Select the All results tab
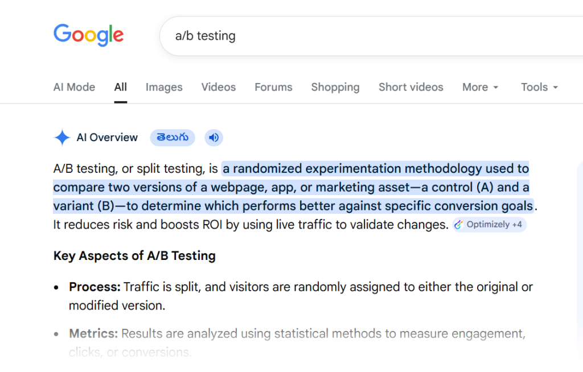The width and height of the screenshot is (583, 372). [120, 87]
